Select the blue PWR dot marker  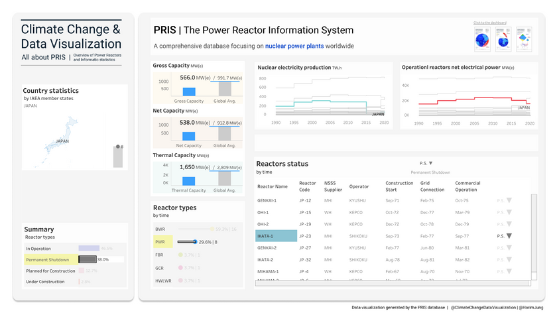point(195,242)
